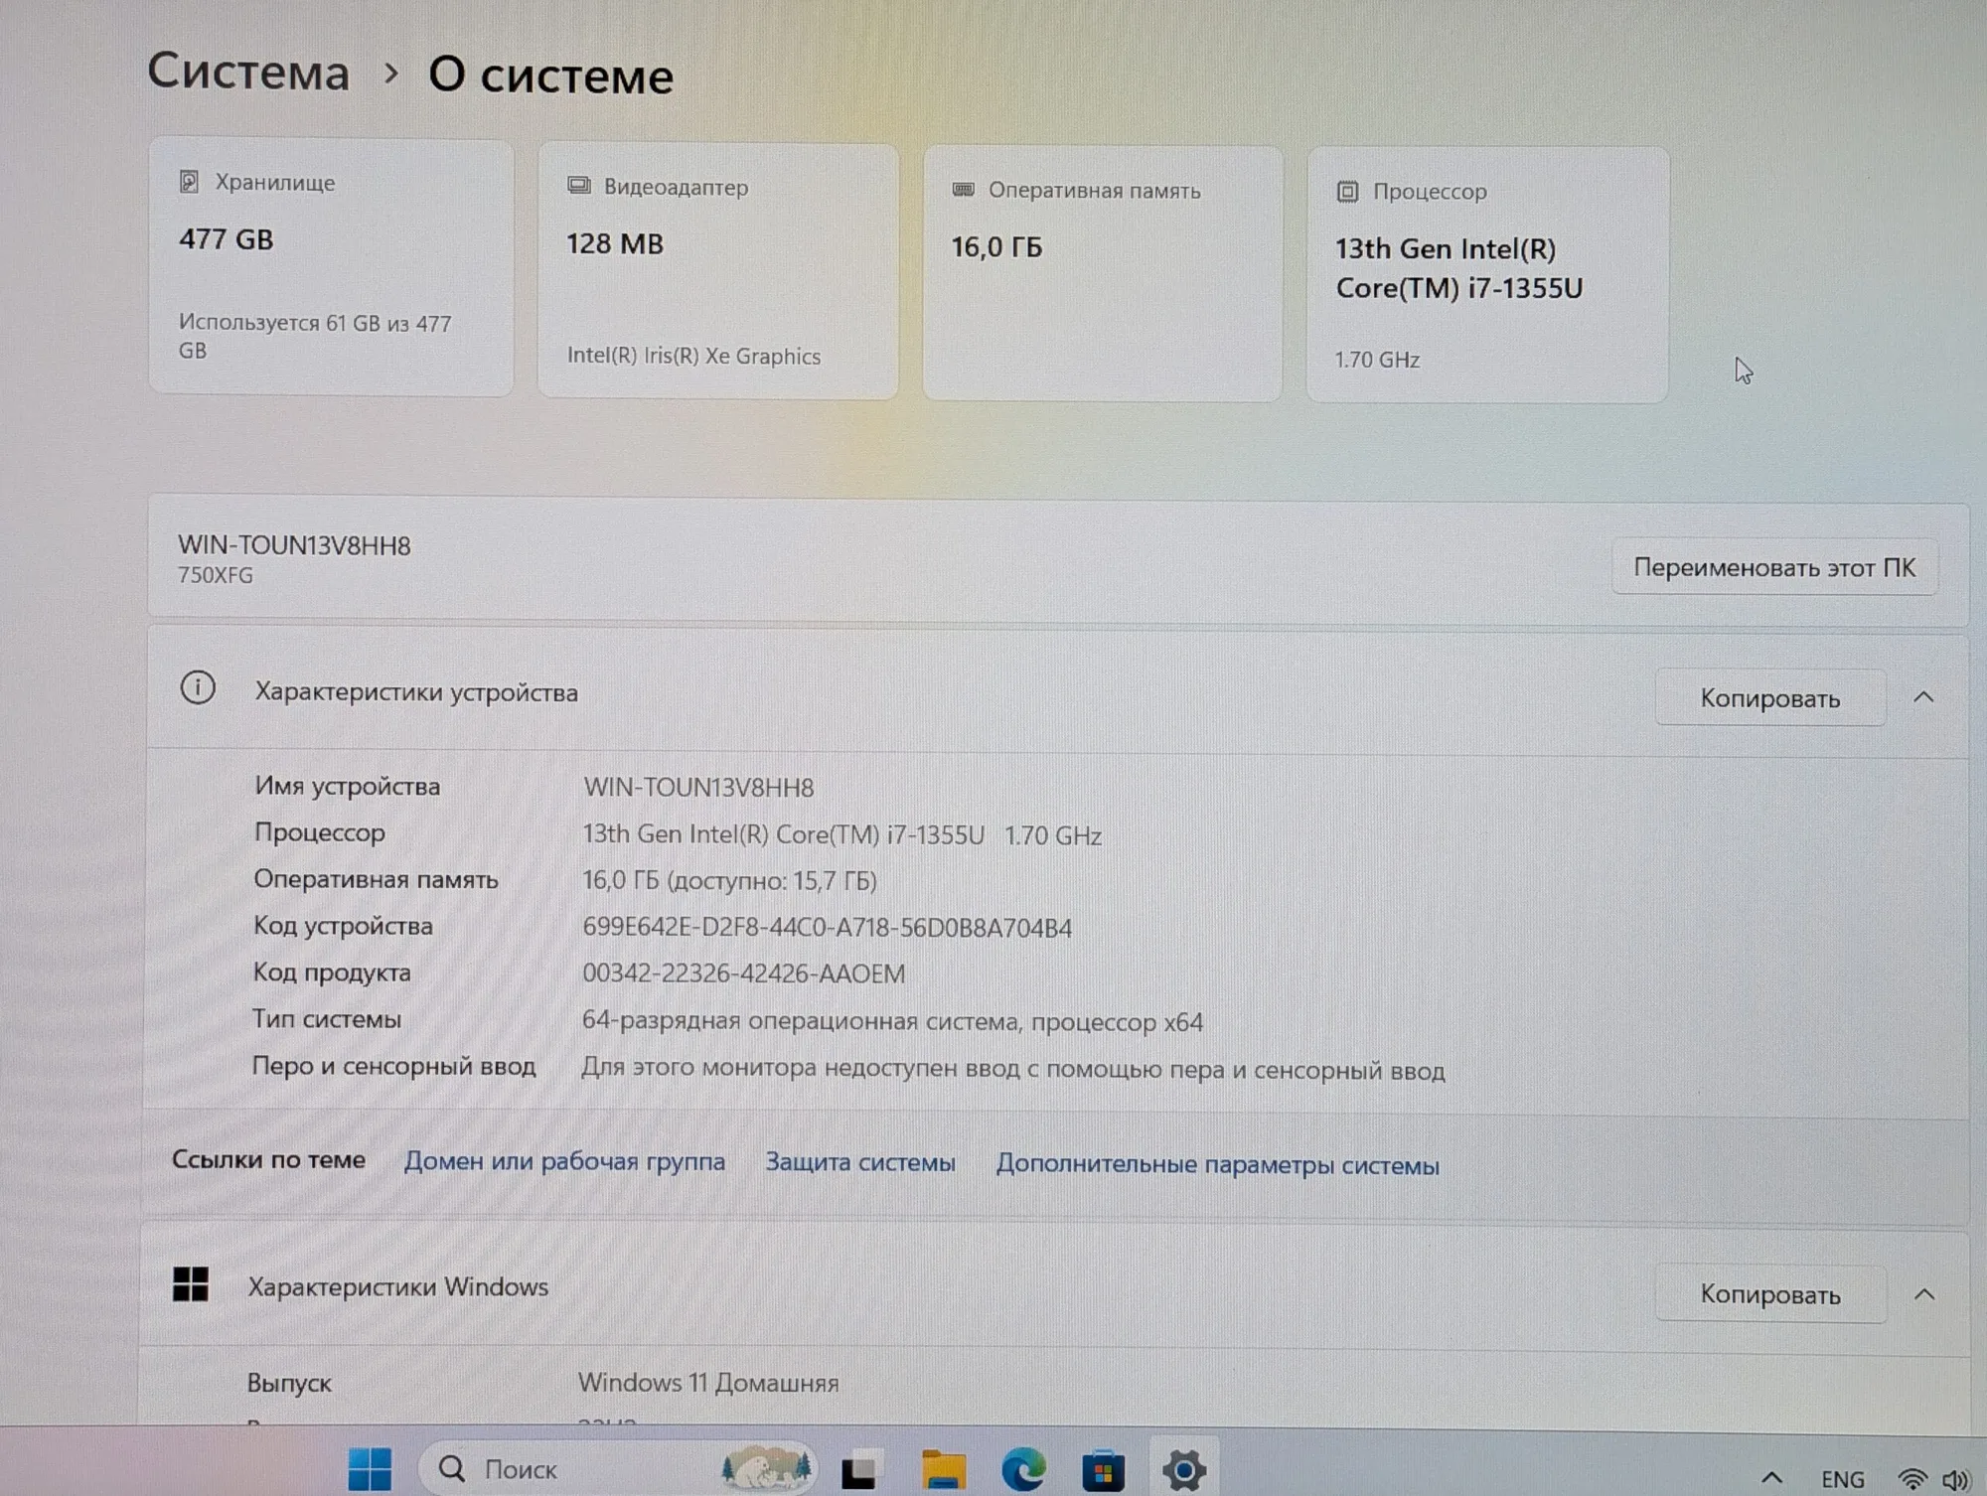The height and width of the screenshot is (1496, 1987).
Task: Copy device specifications with Копировать button
Action: point(1770,698)
